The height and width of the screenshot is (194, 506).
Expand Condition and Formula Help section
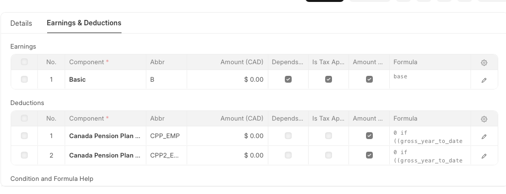click(x=52, y=178)
